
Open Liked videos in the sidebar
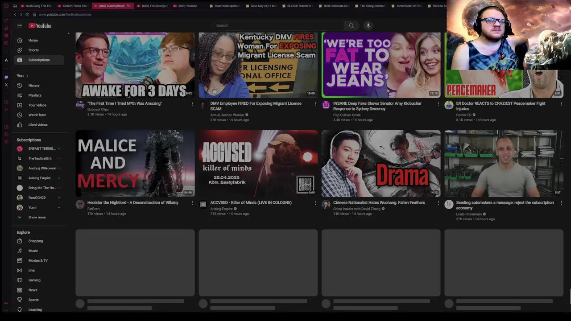click(39, 125)
